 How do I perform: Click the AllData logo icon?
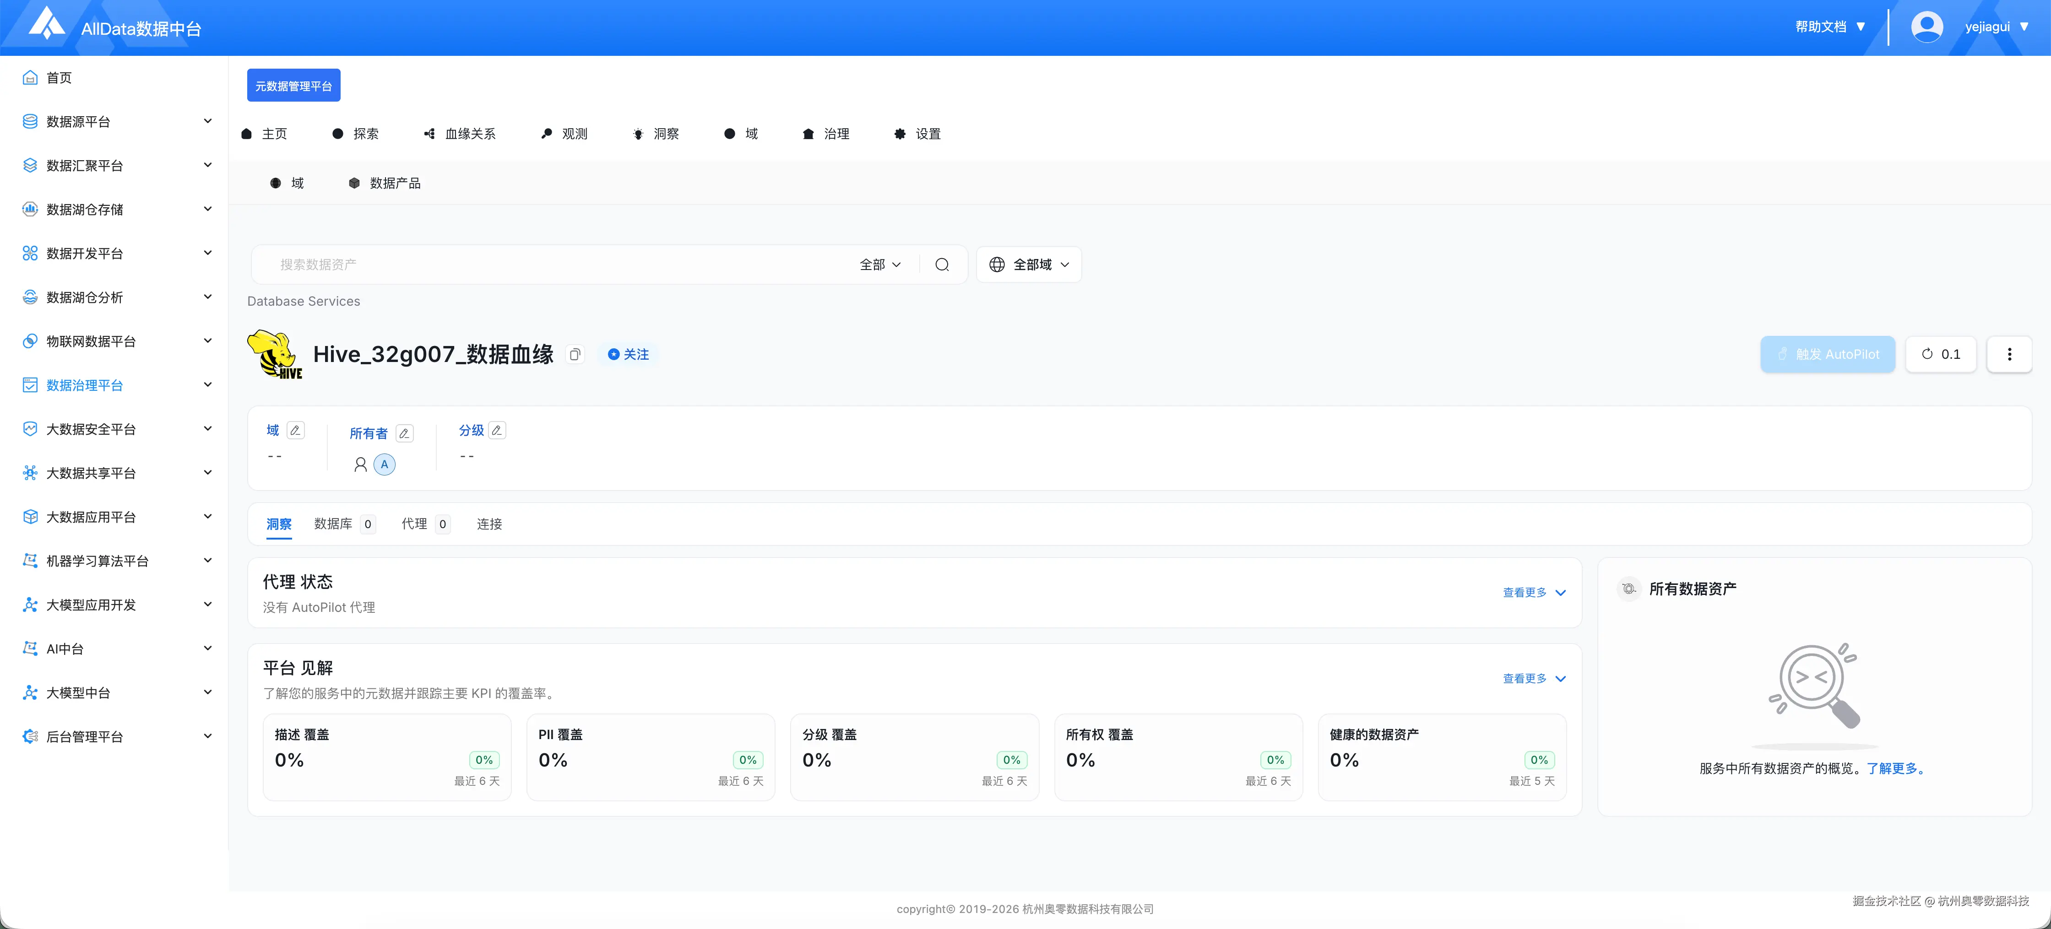(x=46, y=24)
